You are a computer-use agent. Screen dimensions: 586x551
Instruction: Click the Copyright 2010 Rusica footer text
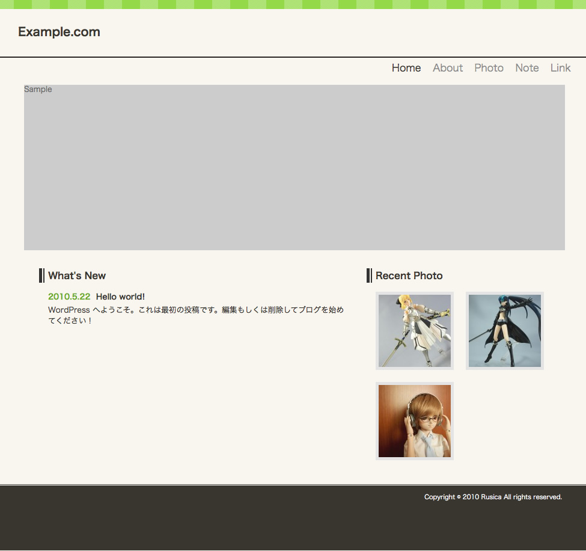(x=493, y=497)
